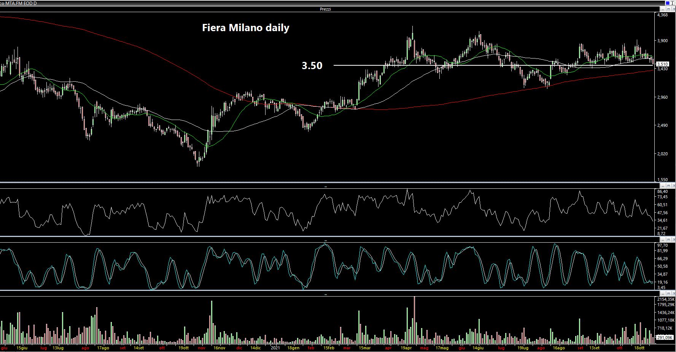The image size is (676, 352).
Task: Minimize the volume histogram panel
Action: point(662,294)
